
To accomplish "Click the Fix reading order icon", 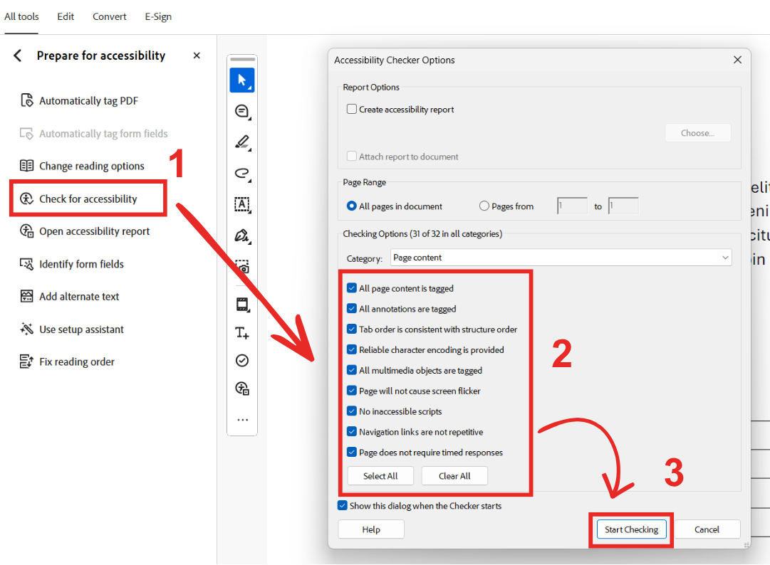I will pyautogui.click(x=26, y=361).
